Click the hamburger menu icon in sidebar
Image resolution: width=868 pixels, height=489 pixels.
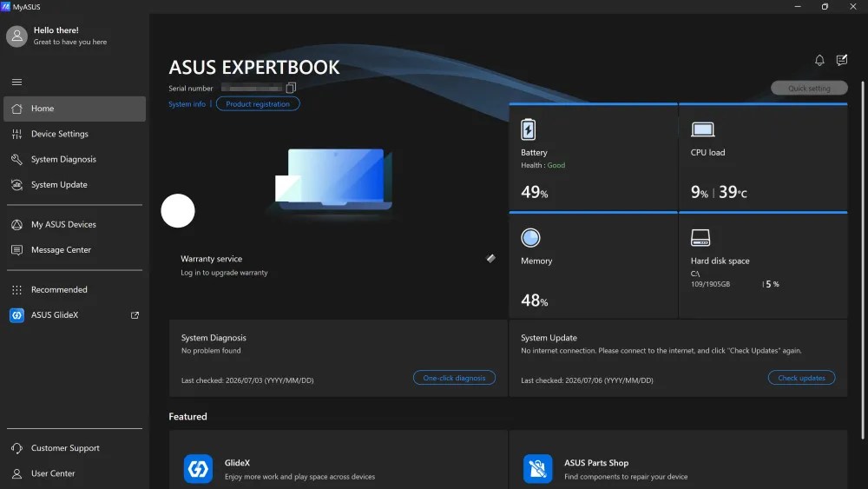tap(17, 82)
